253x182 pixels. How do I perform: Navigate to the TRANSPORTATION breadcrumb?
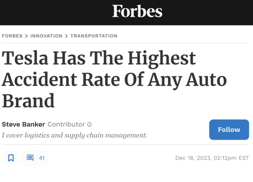pos(94,36)
